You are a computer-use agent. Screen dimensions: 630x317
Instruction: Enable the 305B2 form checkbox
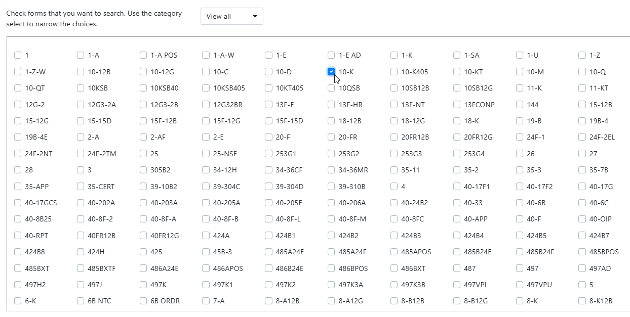(143, 170)
